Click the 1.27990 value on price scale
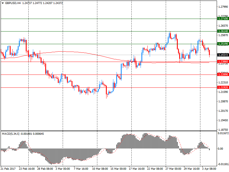The width and height of the screenshot is (229, 172). point(222,7)
